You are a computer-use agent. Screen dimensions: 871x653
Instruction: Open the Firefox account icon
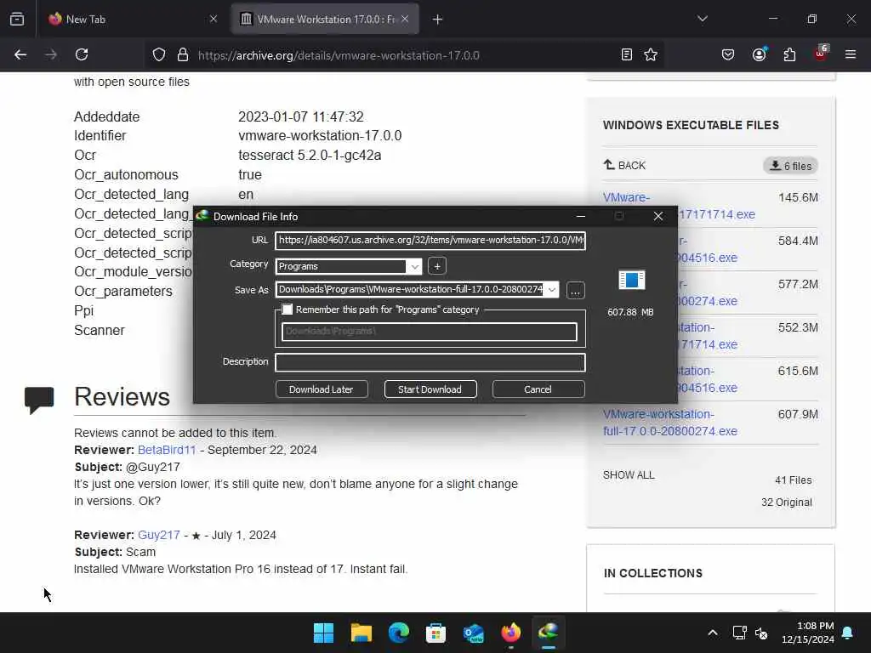(x=759, y=54)
